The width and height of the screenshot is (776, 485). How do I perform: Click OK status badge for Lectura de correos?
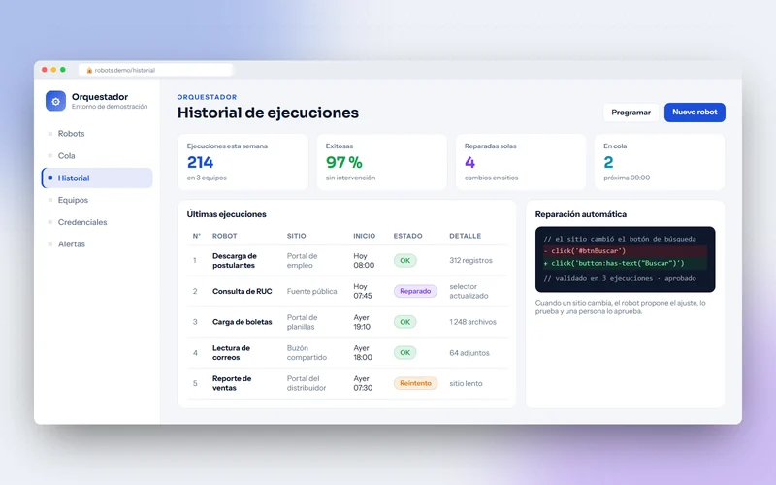[404, 353]
